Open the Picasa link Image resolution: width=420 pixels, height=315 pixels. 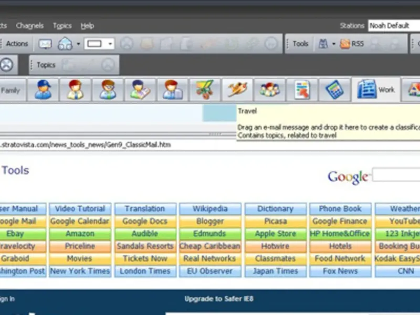[275, 221]
